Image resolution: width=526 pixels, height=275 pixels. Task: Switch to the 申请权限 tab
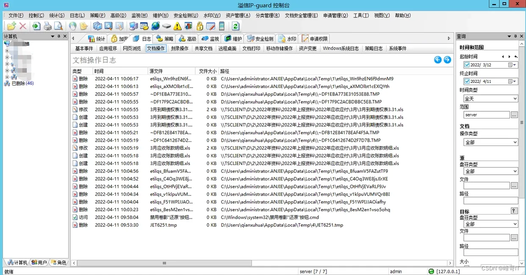[x=315, y=38]
